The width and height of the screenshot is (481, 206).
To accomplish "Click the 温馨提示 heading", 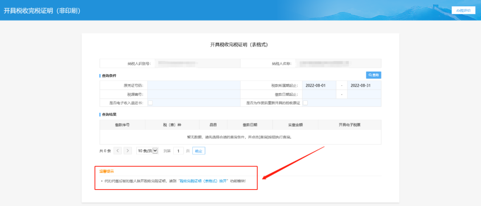I will 106,171.
